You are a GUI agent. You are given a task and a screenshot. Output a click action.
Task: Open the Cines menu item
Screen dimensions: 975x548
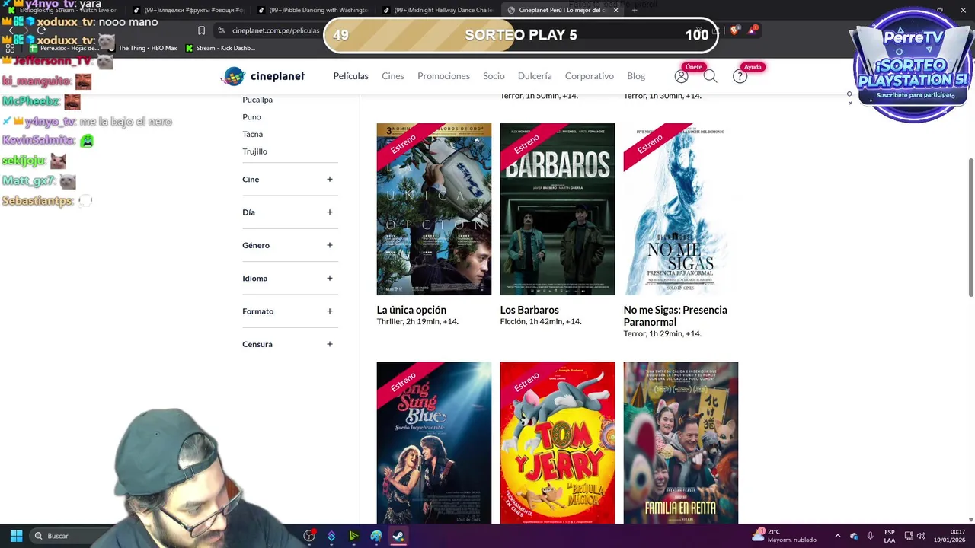point(393,76)
